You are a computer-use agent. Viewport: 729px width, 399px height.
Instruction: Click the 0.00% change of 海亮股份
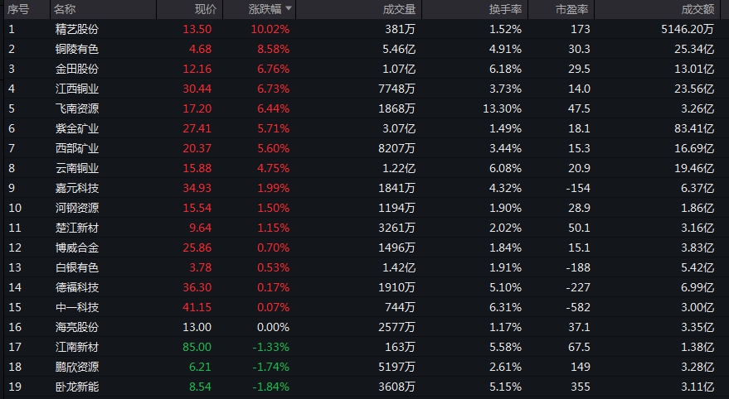point(274,327)
